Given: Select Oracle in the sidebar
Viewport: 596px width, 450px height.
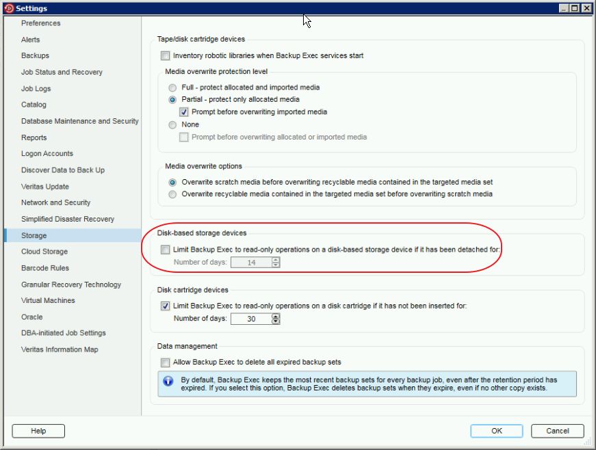Looking at the screenshot, I should [x=32, y=317].
